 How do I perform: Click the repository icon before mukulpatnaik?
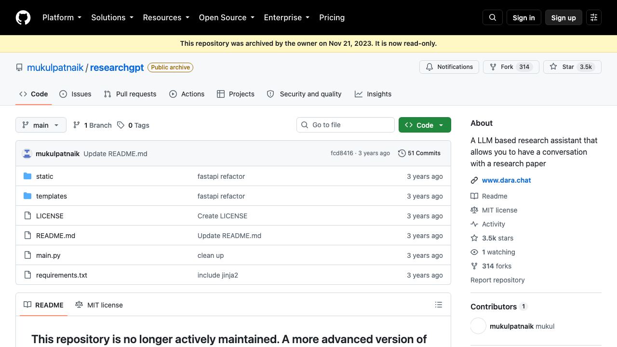19,67
